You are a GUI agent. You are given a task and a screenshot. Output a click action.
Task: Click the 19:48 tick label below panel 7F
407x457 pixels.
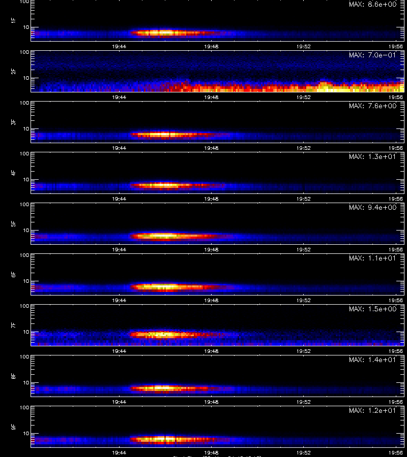click(x=211, y=351)
